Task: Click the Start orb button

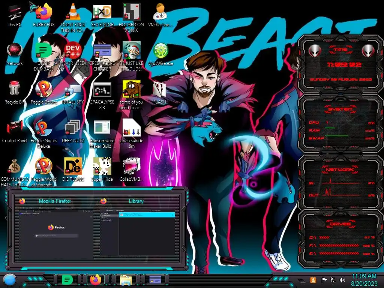Action: (x=10, y=280)
